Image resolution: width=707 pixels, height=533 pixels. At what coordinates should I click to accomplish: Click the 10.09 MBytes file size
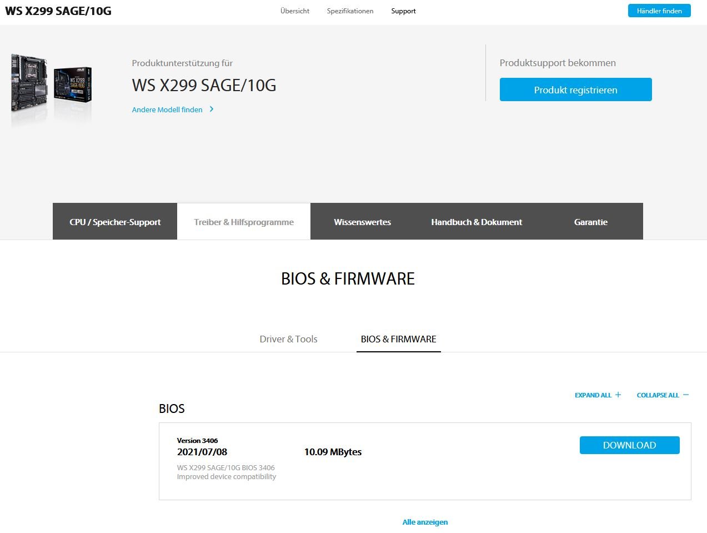333,452
